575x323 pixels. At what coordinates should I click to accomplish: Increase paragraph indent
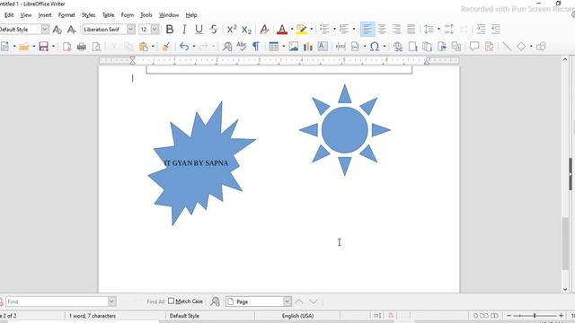coord(481,30)
